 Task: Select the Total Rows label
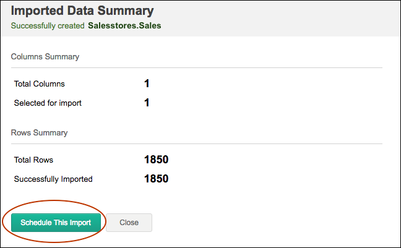click(33, 160)
